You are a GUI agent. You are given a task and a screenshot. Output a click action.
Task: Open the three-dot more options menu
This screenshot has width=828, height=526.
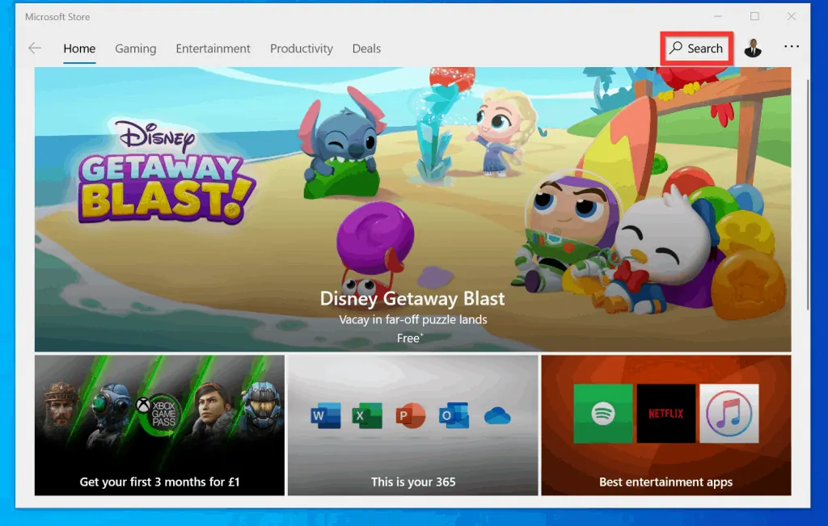point(792,48)
